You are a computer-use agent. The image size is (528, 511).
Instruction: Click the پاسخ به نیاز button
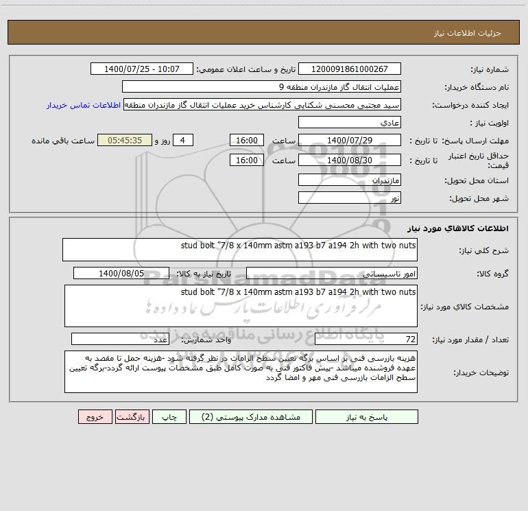[367, 417]
